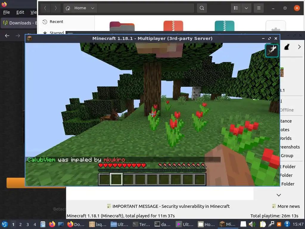
Task: Click the player name mkukiro in chat
Action: (114, 160)
